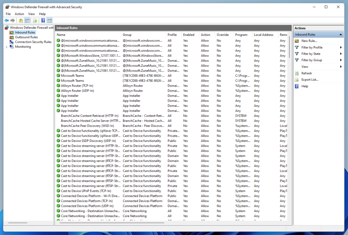The height and width of the screenshot is (235, 348).
Task: Click the Back arrow toolbar icon
Action: (7, 21)
